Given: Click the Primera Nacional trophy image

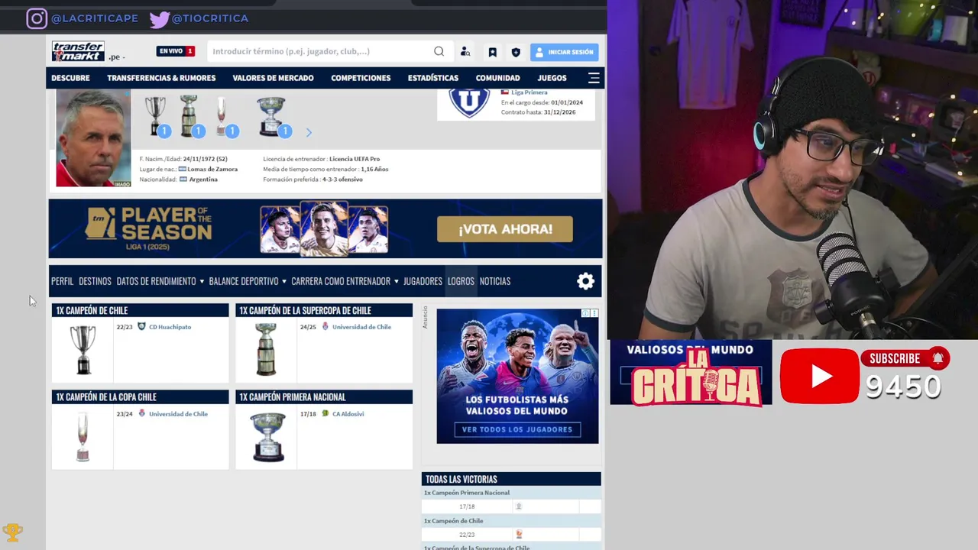Looking at the screenshot, I should [x=267, y=437].
